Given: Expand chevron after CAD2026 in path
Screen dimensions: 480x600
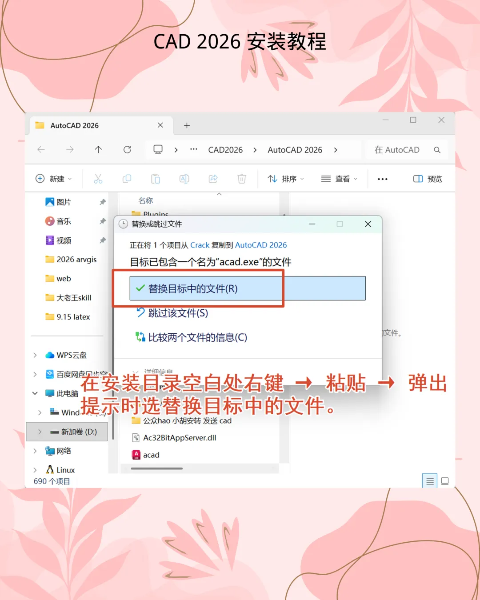Looking at the screenshot, I should click(x=255, y=150).
